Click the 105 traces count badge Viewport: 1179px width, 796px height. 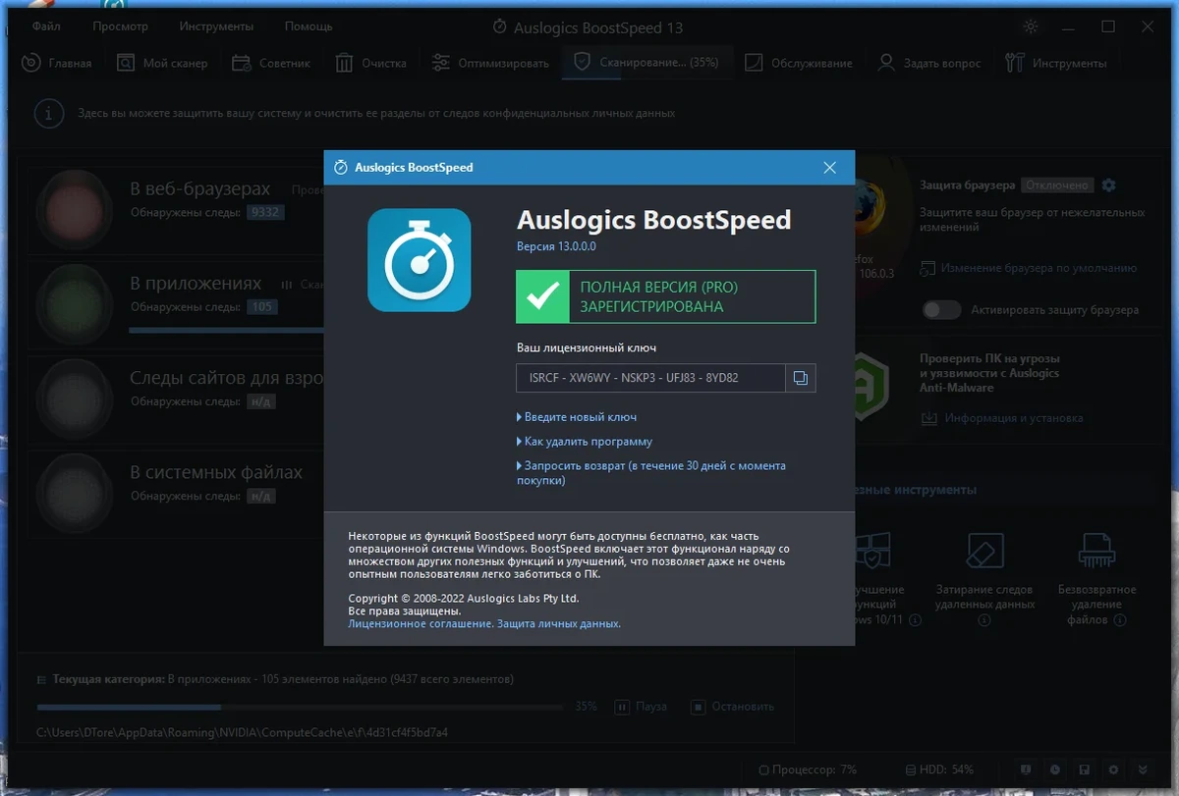[261, 307]
